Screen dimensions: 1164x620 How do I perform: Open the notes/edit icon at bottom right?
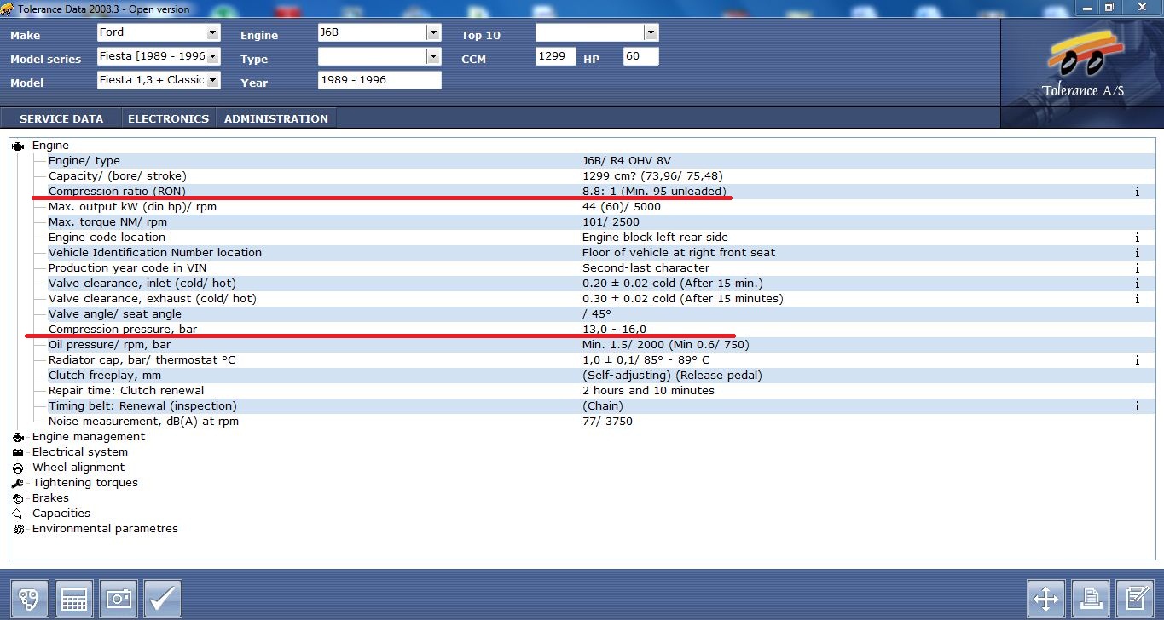pos(1135,599)
